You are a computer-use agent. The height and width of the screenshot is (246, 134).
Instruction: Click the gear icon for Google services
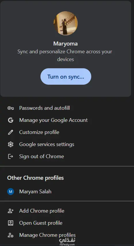click(11, 144)
